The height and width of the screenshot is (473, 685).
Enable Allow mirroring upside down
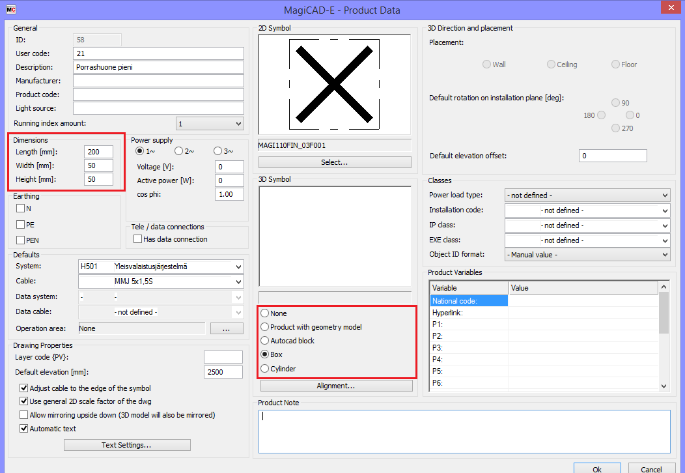coord(24,414)
